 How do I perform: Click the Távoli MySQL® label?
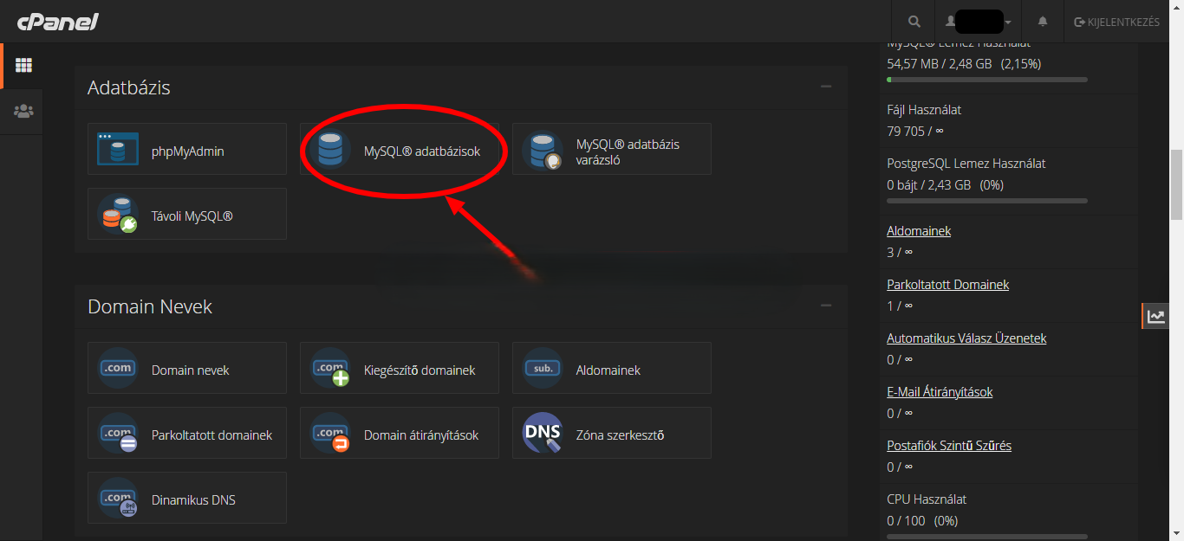[x=192, y=216]
